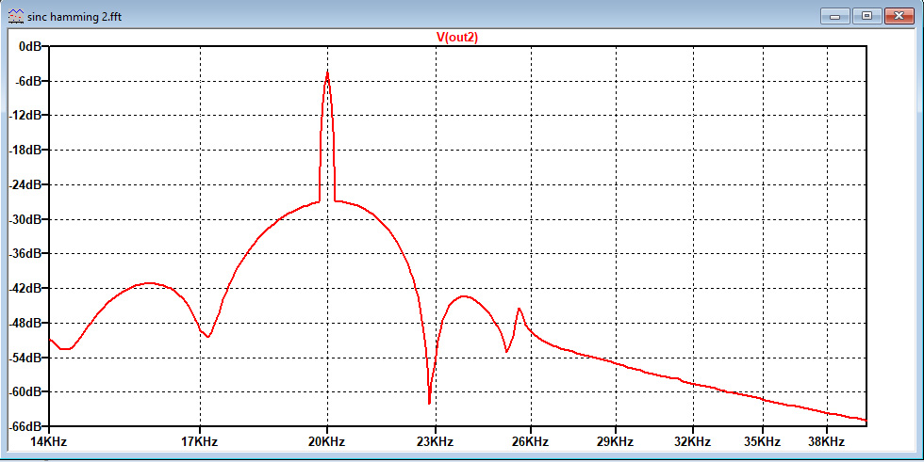The height and width of the screenshot is (462, 924).
Task: Click the -6dB vertical axis label
Action: pos(27,81)
